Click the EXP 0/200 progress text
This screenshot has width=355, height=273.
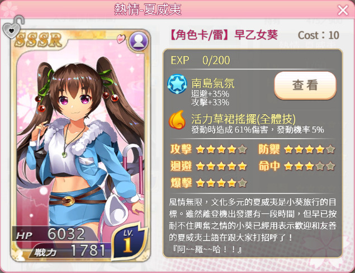[x=200, y=60]
